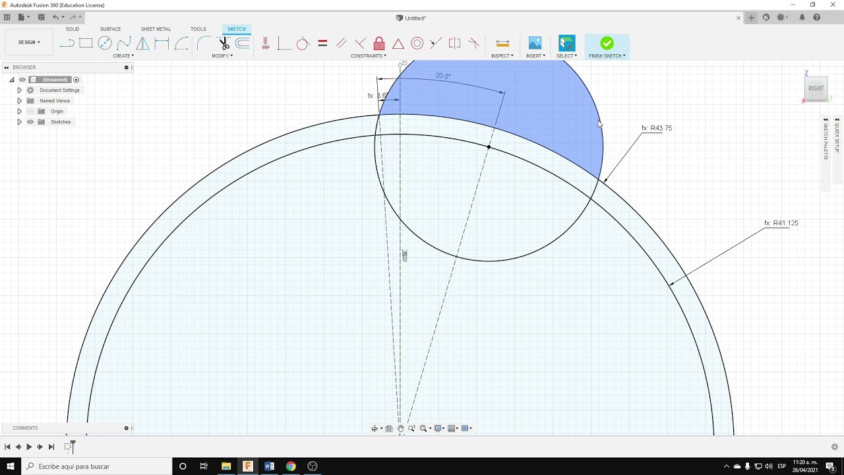Select the Fit Point Spline tool

[x=124, y=44]
